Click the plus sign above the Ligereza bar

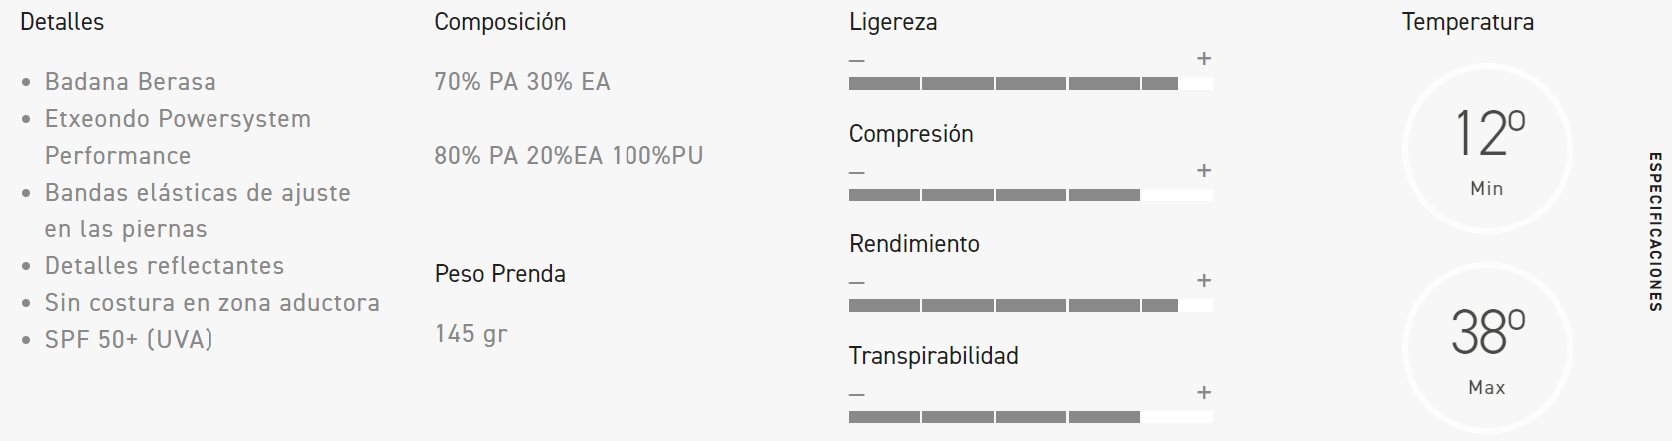(1204, 59)
